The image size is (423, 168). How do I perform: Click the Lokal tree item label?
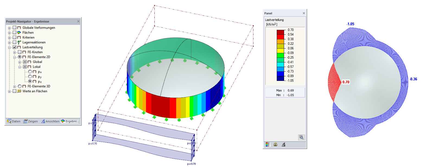pyautogui.click(x=37, y=67)
